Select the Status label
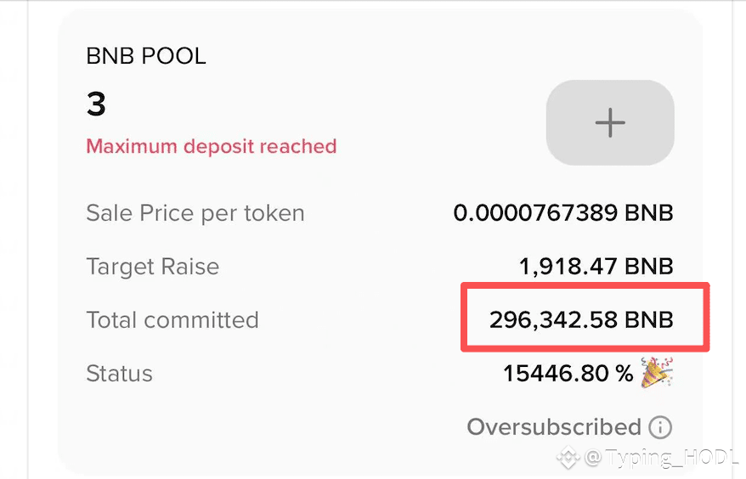This screenshot has width=746, height=479. [x=120, y=374]
